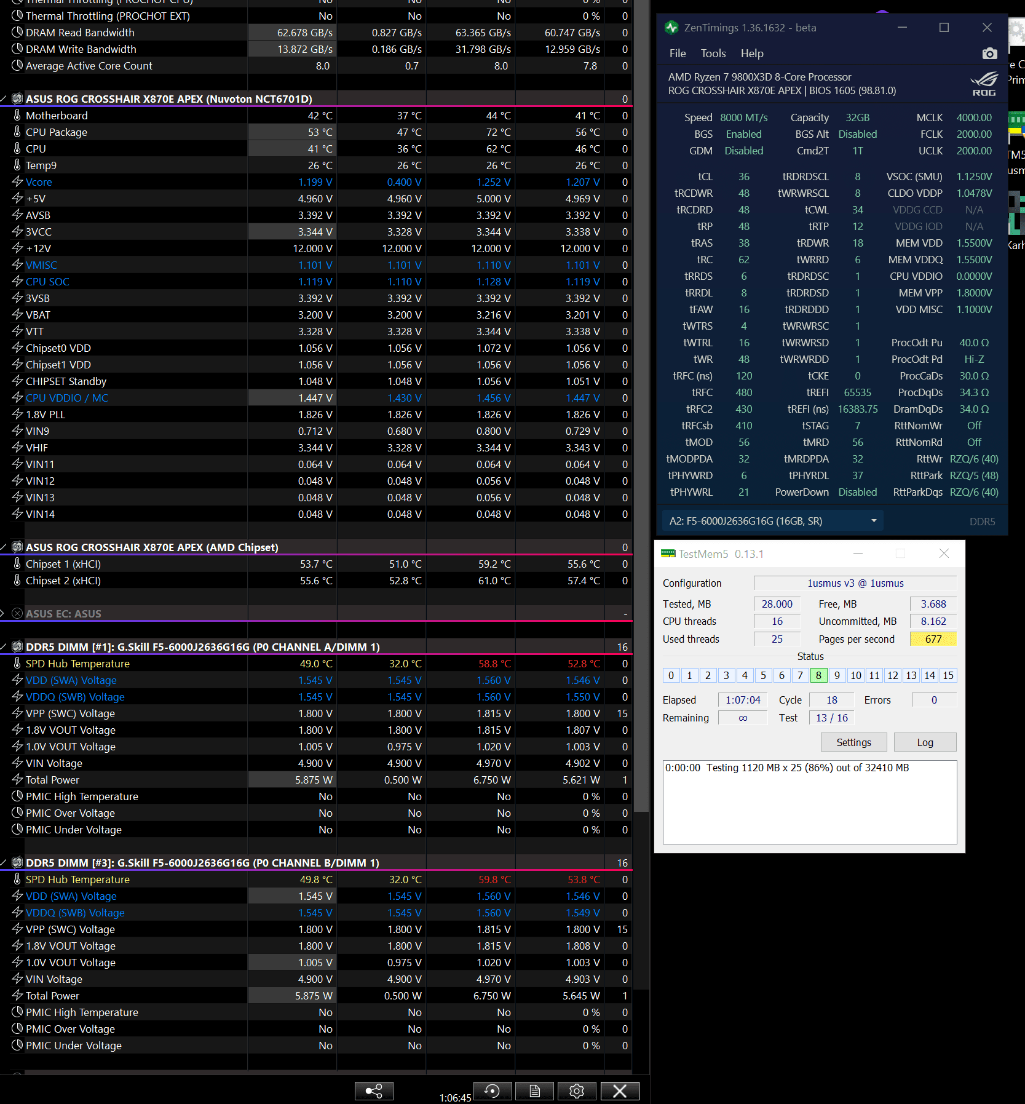
Task: Click the lightning icon beside Vcore
Action: 17,181
